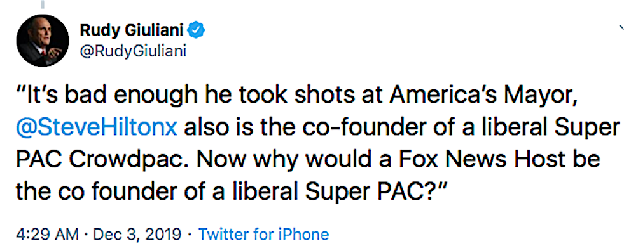Open the @RudyGiuliani handle
This screenshot has height=246, width=624.
tap(134, 51)
